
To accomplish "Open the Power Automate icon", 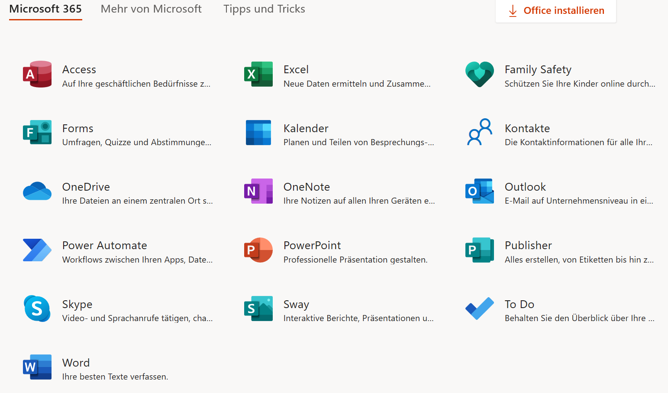I will 37,250.
